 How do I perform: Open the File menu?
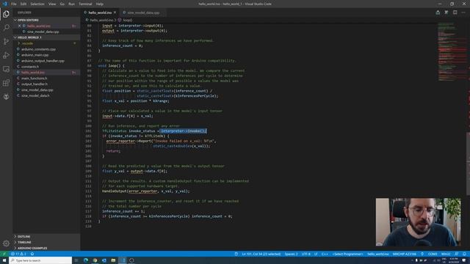13,4
